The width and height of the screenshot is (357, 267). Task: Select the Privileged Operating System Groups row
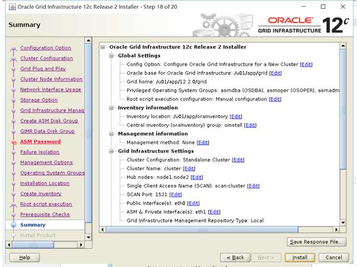(x=233, y=91)
